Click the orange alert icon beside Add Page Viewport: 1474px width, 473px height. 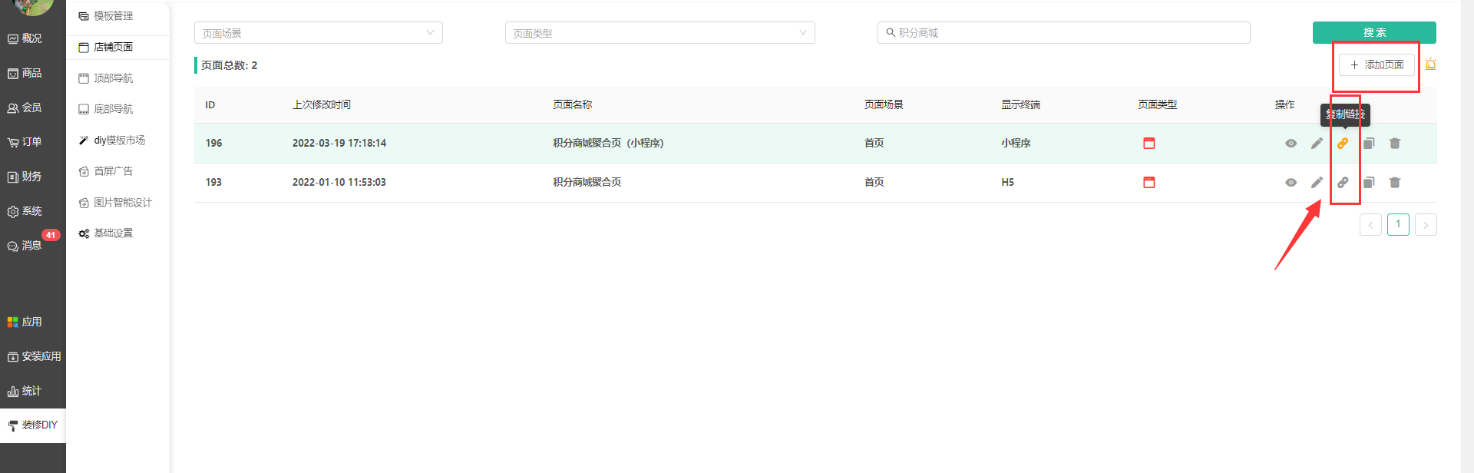click(x=1430, y=65)
